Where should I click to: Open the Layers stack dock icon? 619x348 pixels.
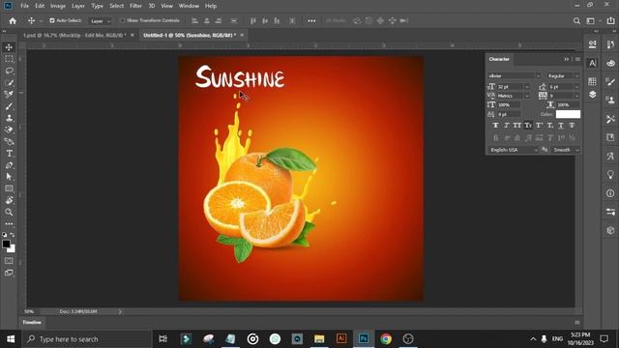tap(592, 95)
